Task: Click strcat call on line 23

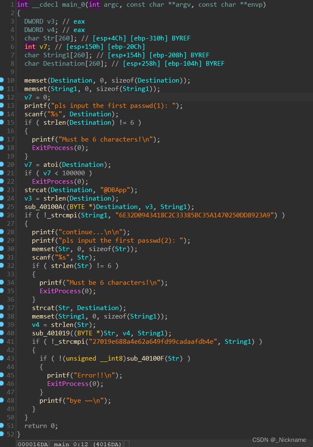Action: click(x=36, y=190)
